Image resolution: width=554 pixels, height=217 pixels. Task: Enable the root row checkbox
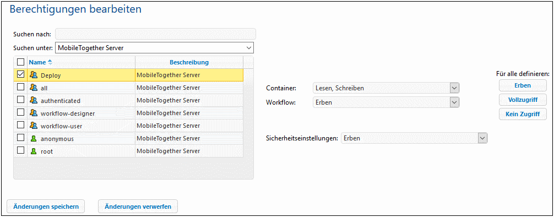(20, 150)
